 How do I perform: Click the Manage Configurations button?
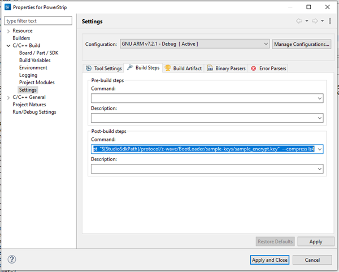coord(301,44)
